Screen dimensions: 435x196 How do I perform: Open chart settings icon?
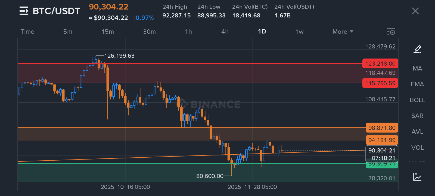[x=391, y=32]
